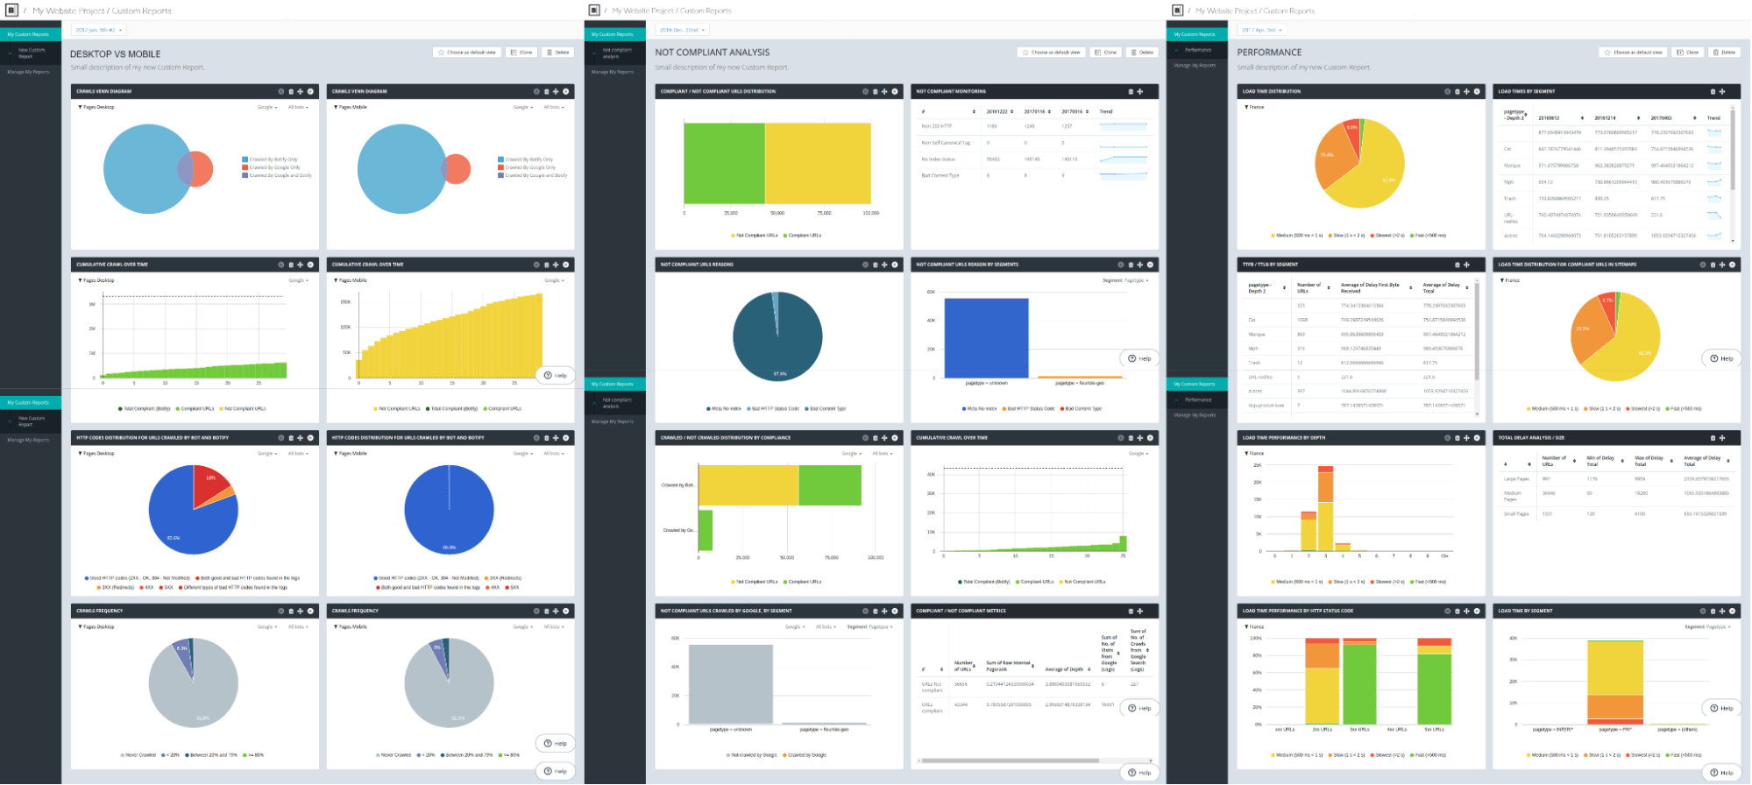Click move icon on Not Compliant Monitoring panel
This screenshot has width=1752, height=785.
pyautogui.click(x=1140, y=91)
